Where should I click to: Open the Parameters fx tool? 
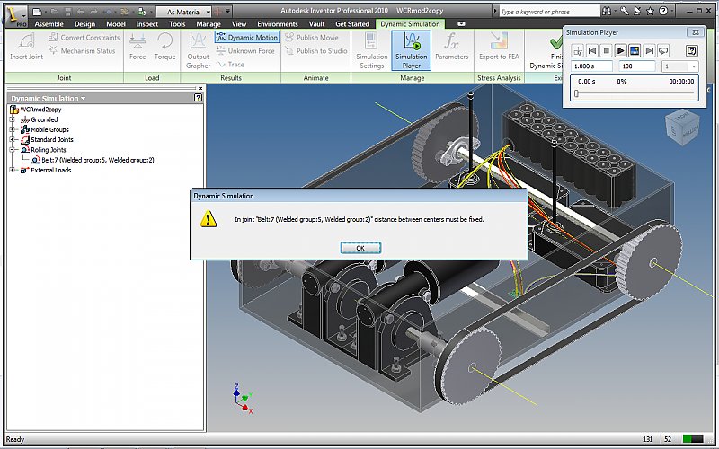click(452, 47)
